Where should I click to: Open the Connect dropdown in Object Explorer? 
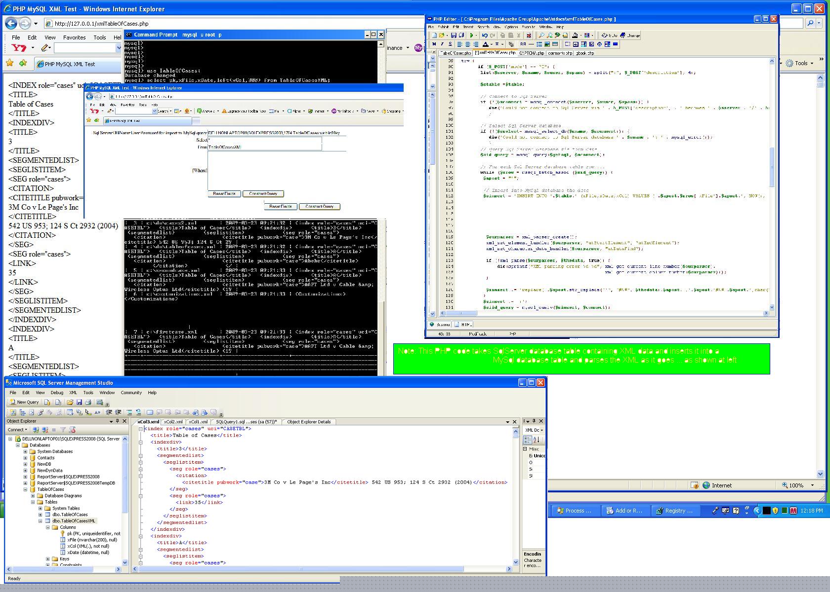[17, 430]
